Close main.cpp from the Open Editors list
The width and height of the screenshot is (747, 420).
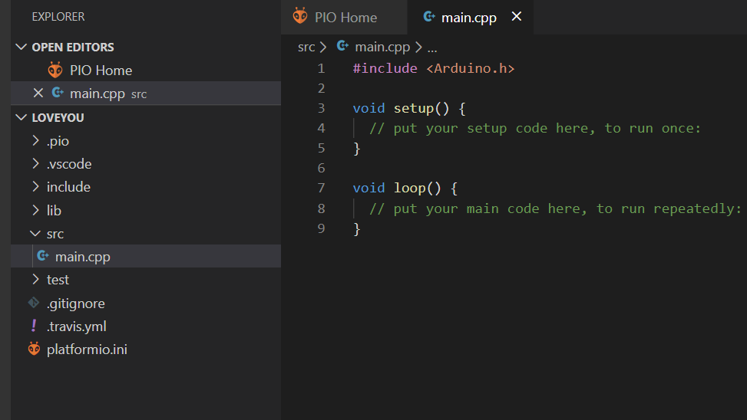38,94
